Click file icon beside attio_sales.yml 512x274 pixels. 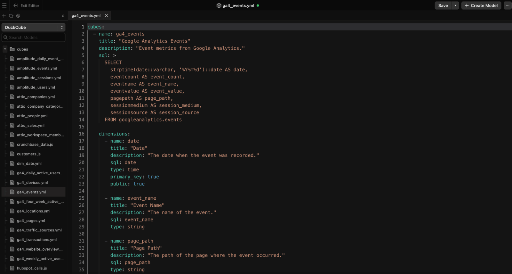coord(12,125)
